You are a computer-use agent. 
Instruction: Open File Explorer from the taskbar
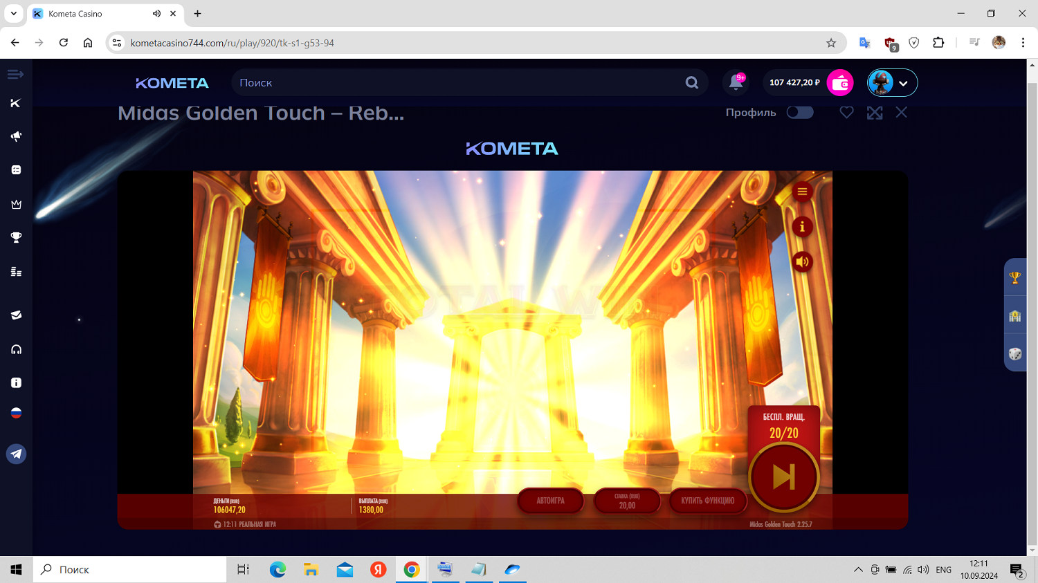click(311, 570)
